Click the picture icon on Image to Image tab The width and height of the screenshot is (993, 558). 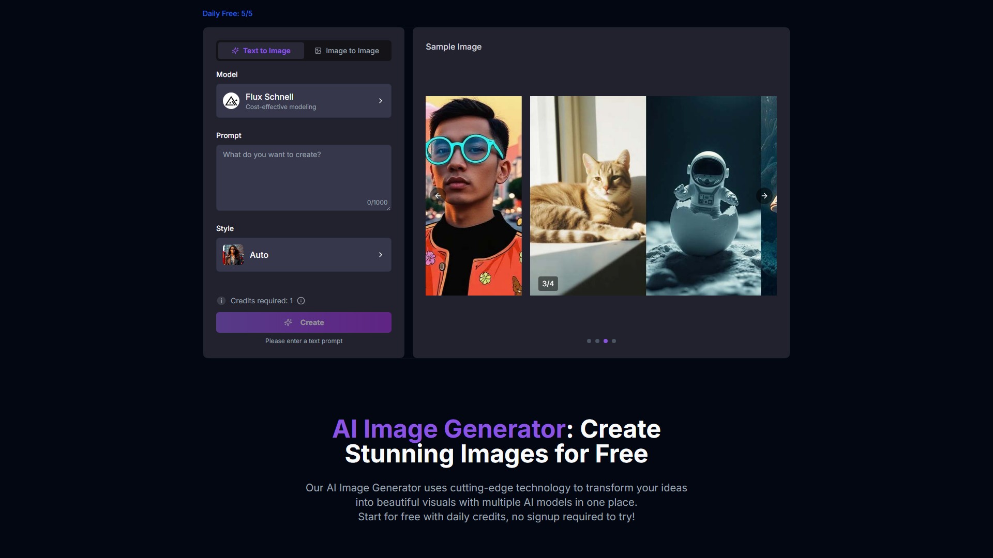[318, 51]
